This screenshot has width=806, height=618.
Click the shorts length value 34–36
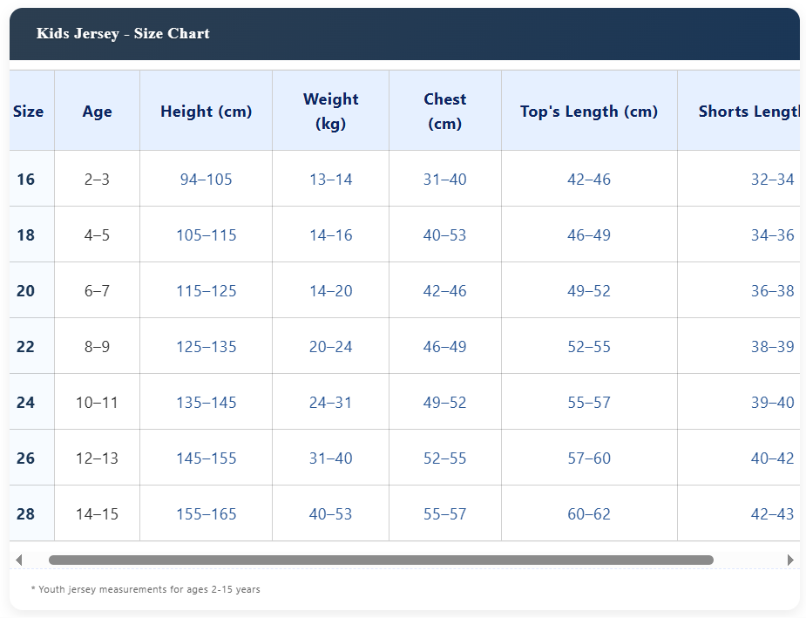click(x=772, y=235)
